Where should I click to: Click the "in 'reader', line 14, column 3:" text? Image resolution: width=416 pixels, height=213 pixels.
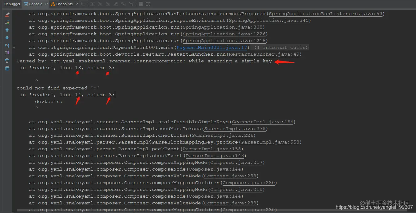coord(67,95)
